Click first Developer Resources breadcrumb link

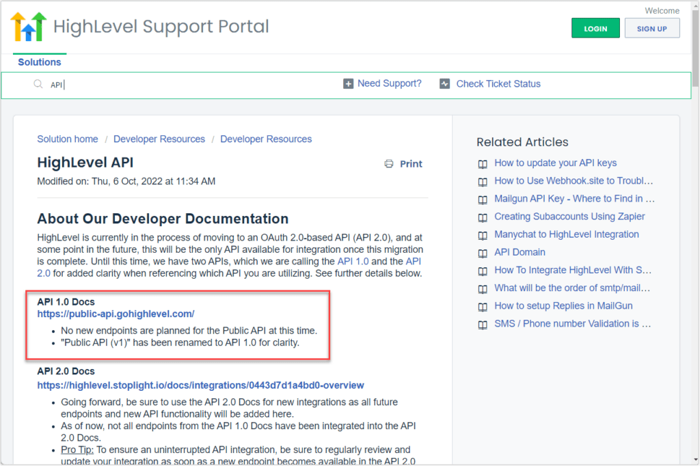point(159,139)
